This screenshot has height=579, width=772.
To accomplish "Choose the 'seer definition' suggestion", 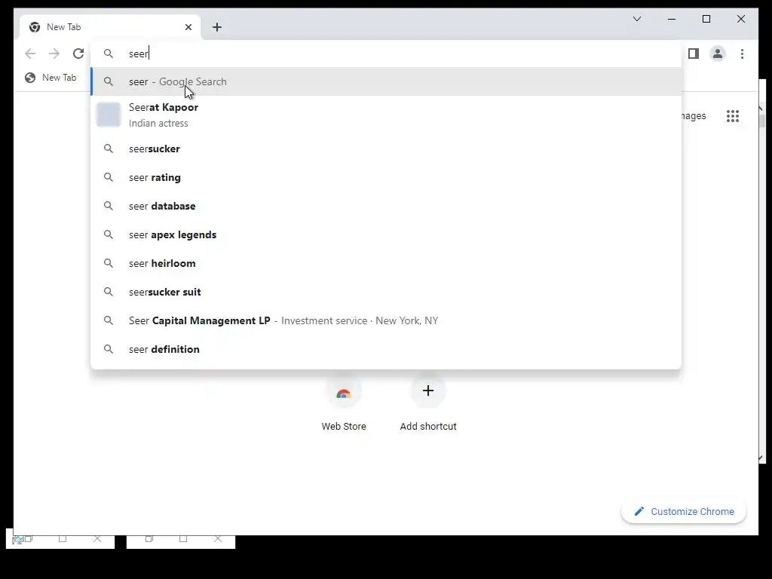I will [x=386, y=349].
